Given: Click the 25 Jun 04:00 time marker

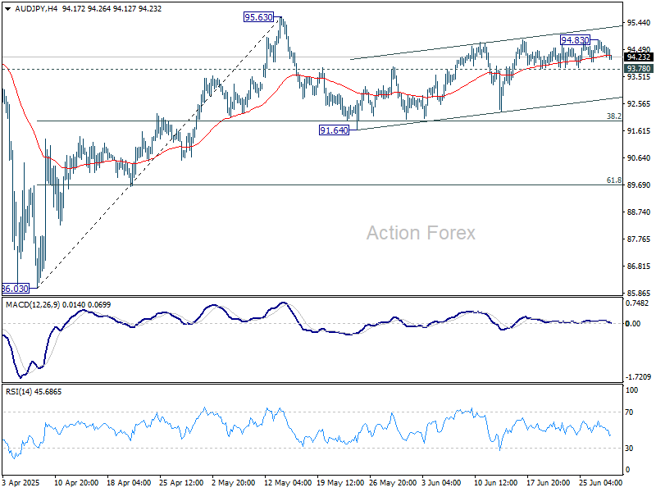Looking at the screenshot, I should 600,482.
